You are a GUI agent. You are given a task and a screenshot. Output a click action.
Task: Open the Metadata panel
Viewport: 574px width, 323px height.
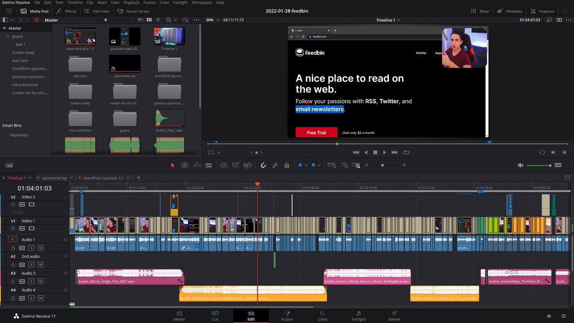pos(510,11)
